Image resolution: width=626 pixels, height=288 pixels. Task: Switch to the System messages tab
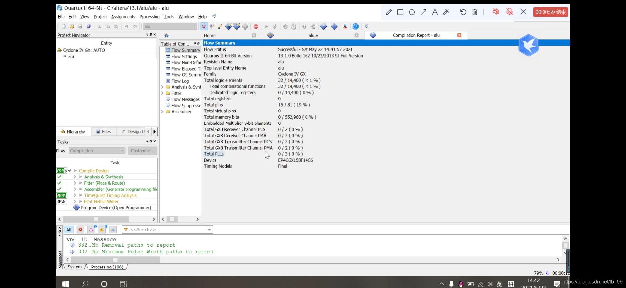click(75, 267)
